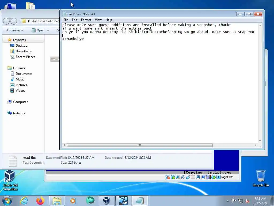
Task: Click the network adapters indicator in VirtualBox status bar
Action: 183,177
